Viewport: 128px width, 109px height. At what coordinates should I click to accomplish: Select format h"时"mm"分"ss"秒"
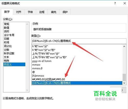77,50
